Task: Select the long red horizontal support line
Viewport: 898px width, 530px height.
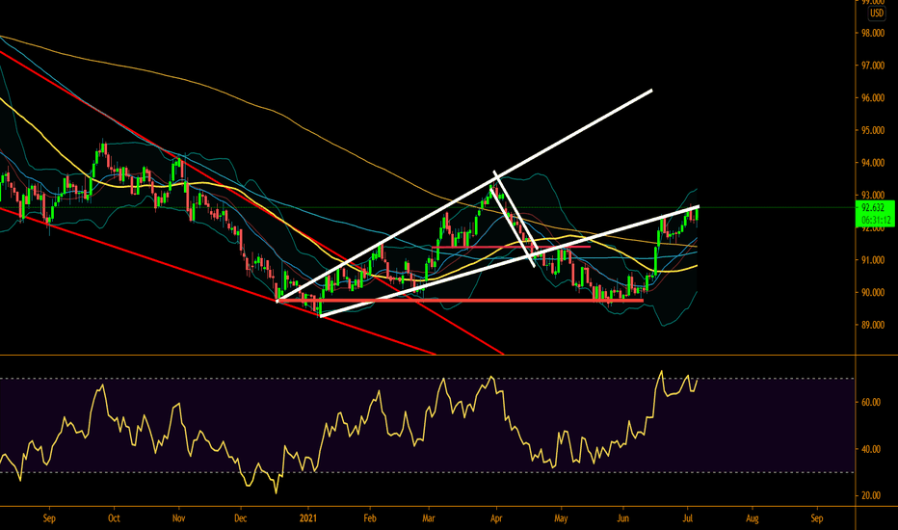Action: [x=460, y=301]
